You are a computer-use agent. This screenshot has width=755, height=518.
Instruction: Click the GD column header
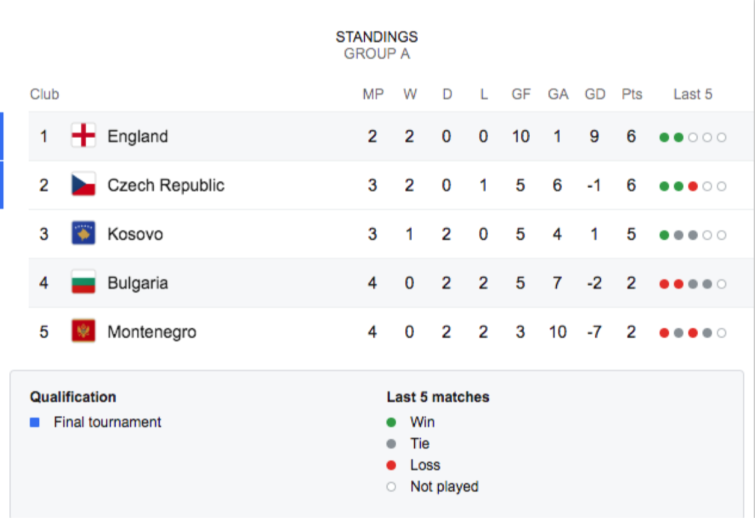(x=594, y=95)
